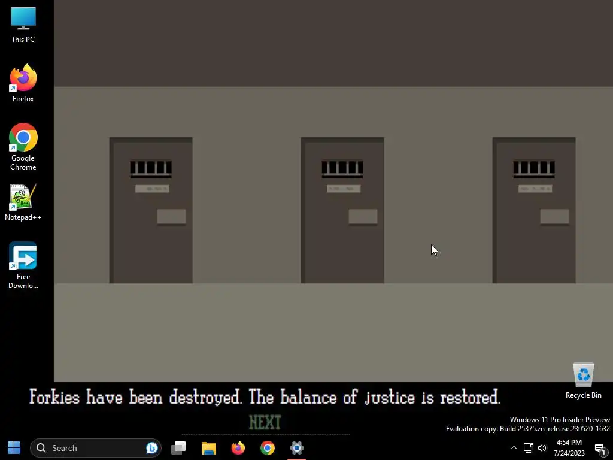Open the network status tray icon
This screenshot has height=460, width=613.
528,448
